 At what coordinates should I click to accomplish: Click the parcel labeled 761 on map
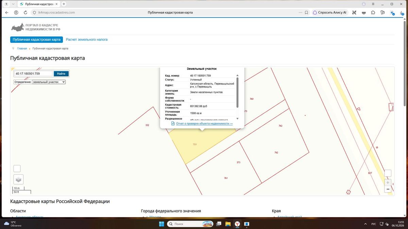[x=226, y=178]
